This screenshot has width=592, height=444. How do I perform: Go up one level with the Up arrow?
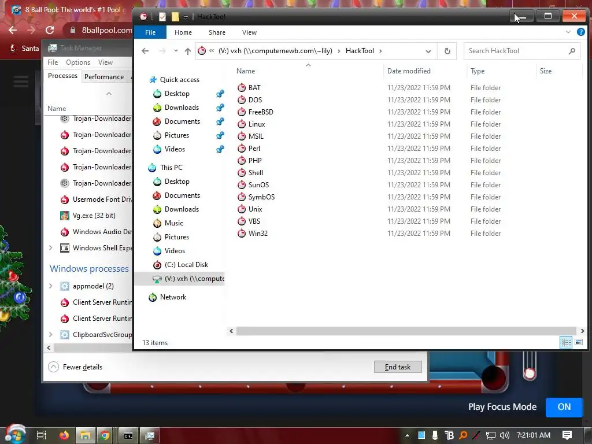click(188, 51)
